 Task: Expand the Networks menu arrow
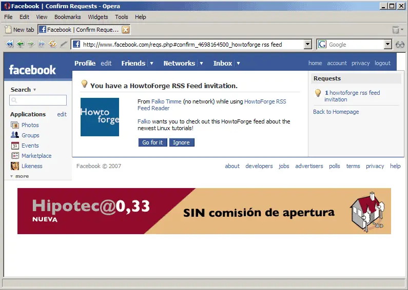201,64
